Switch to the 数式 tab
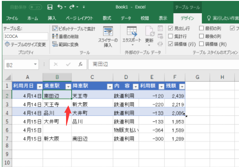Viewport: 239px width, 167px height. point(107,18)
